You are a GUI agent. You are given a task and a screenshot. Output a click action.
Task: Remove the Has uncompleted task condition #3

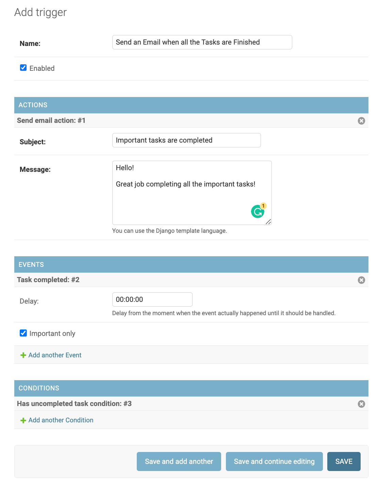[x=361, y=404]
